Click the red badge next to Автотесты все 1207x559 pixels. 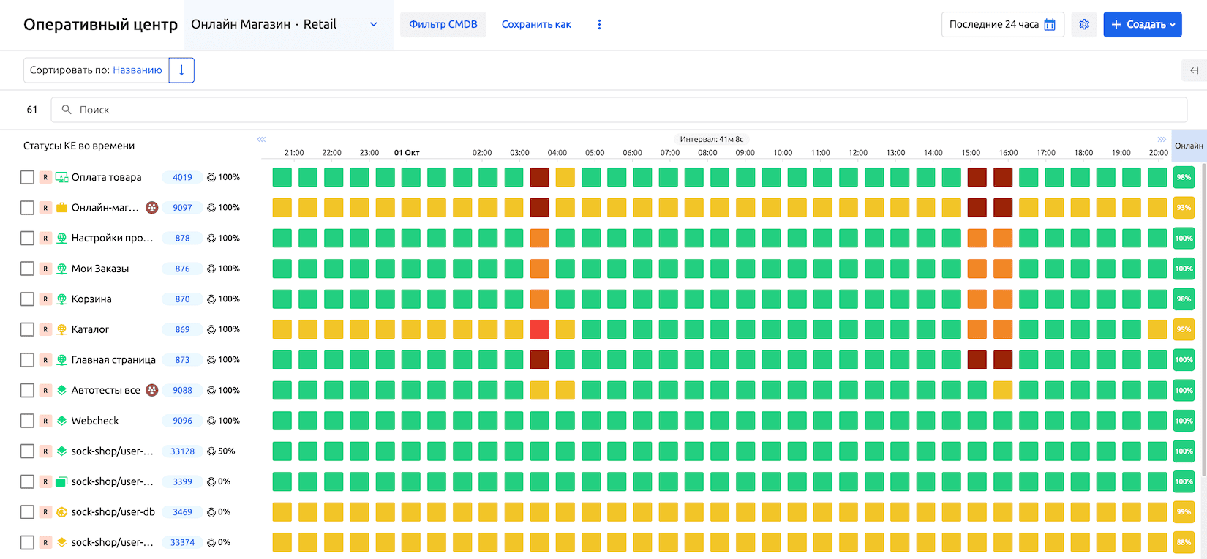coord(151,390)
